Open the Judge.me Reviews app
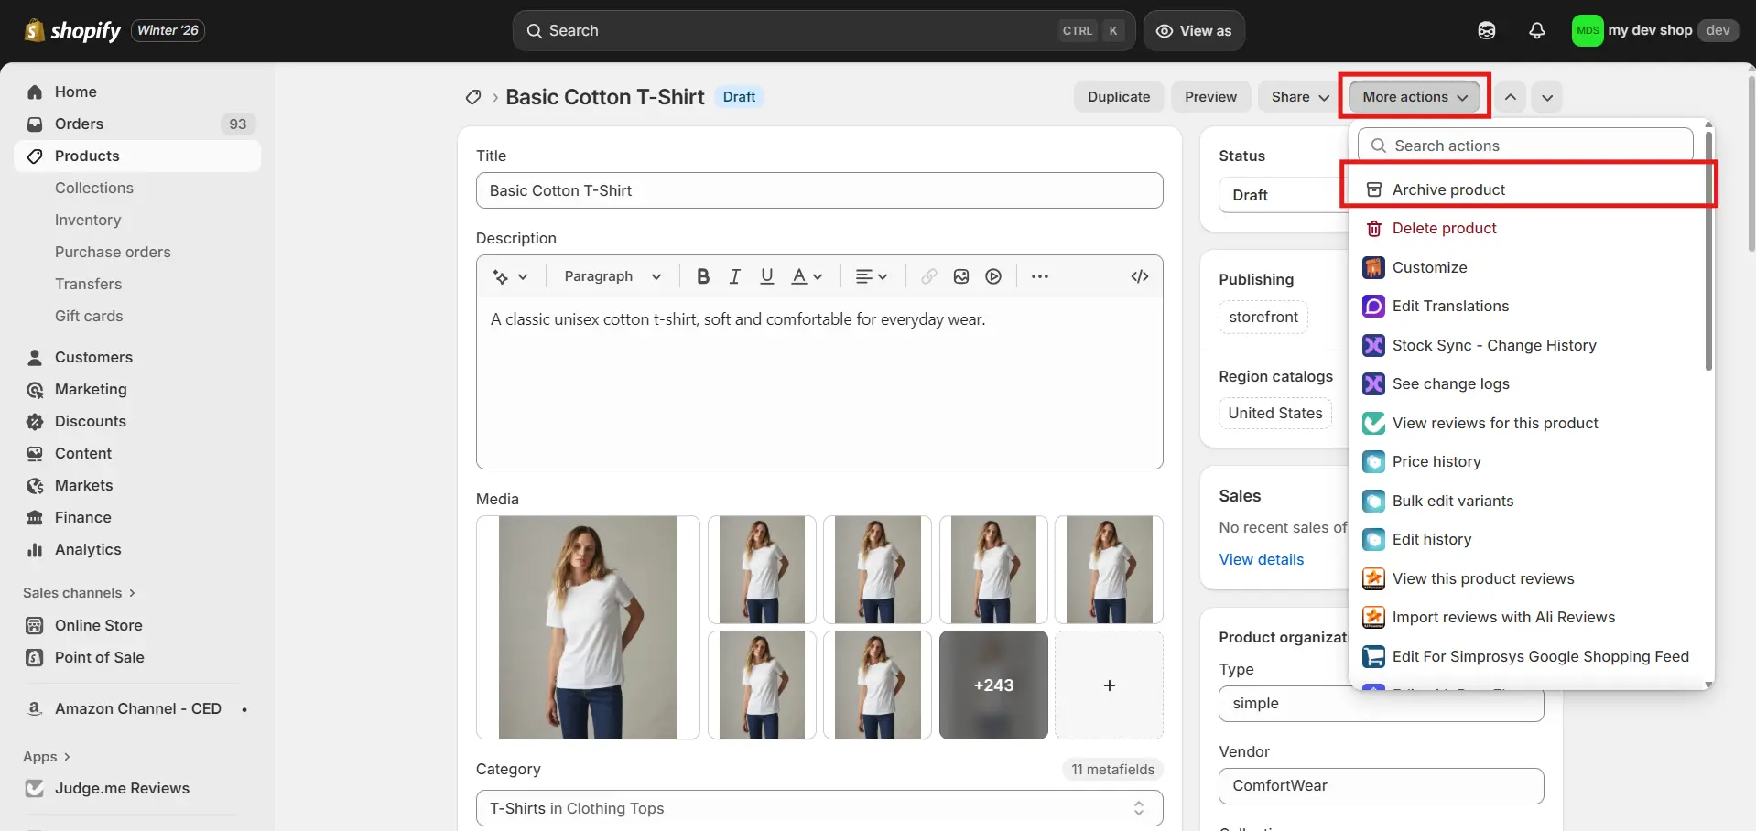The image size is (1756, 831). click(x=120, y=788)
